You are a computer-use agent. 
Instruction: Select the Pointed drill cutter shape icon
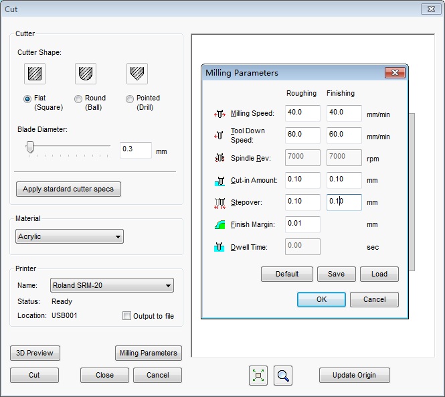[137, 74]
